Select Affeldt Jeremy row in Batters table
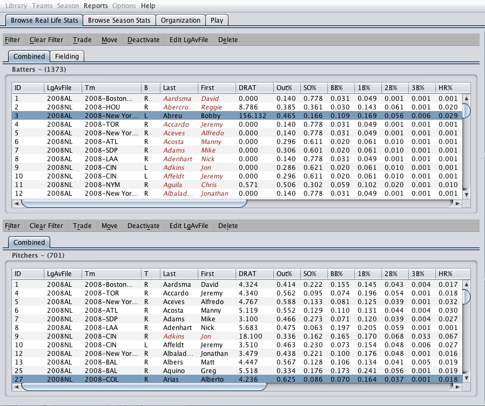 237,176
